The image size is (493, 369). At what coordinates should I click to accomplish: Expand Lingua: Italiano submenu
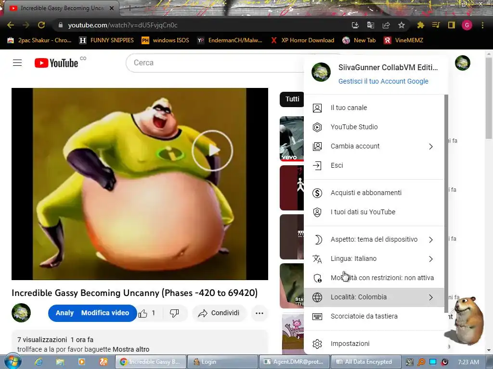coord(374,258)
